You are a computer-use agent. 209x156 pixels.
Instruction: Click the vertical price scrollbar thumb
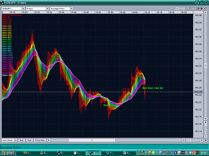206,66
